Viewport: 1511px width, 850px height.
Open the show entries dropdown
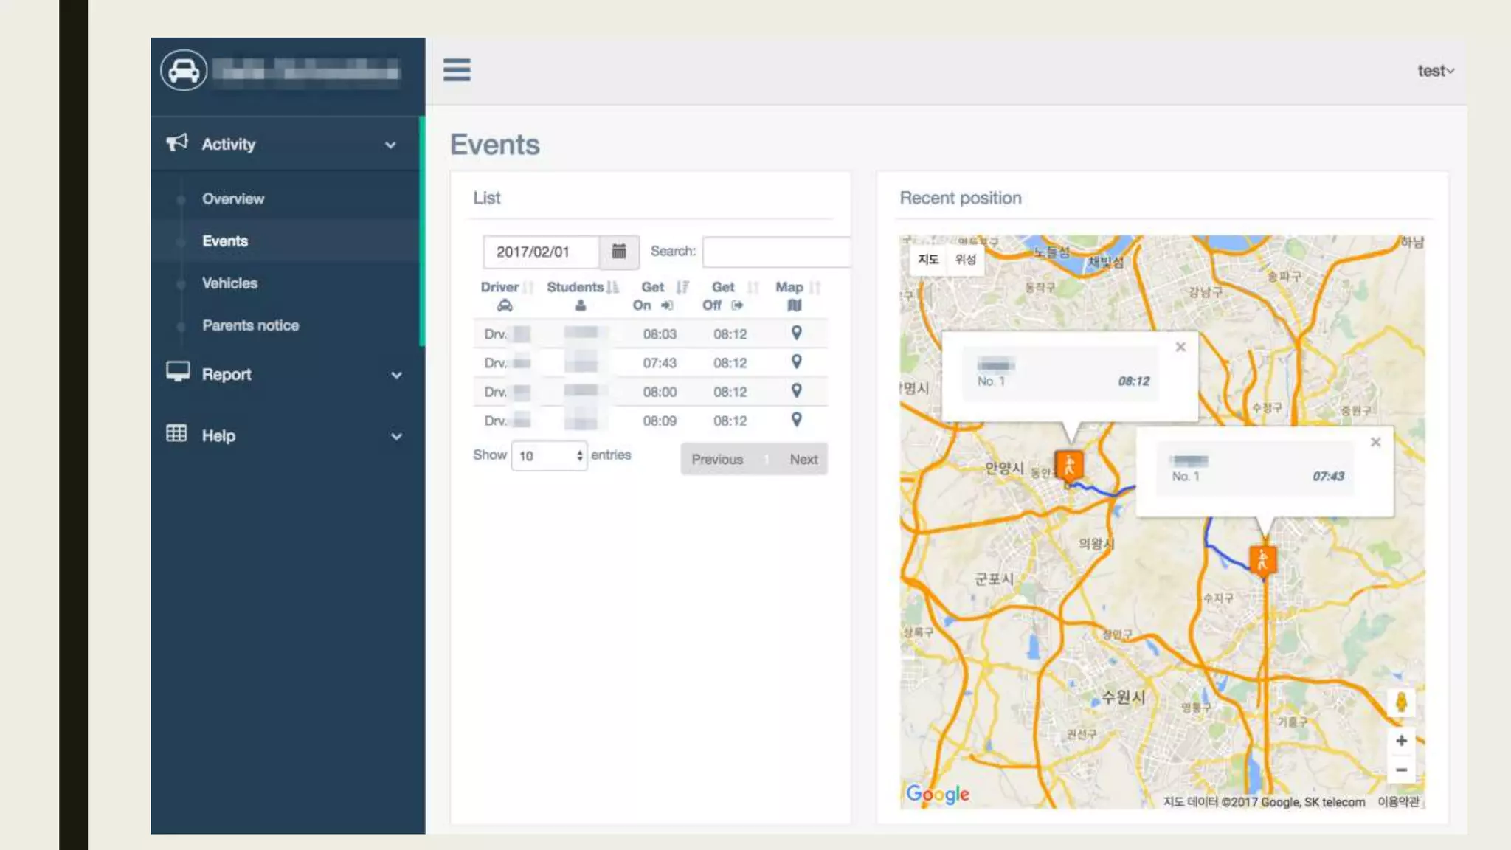pos(550,456)
